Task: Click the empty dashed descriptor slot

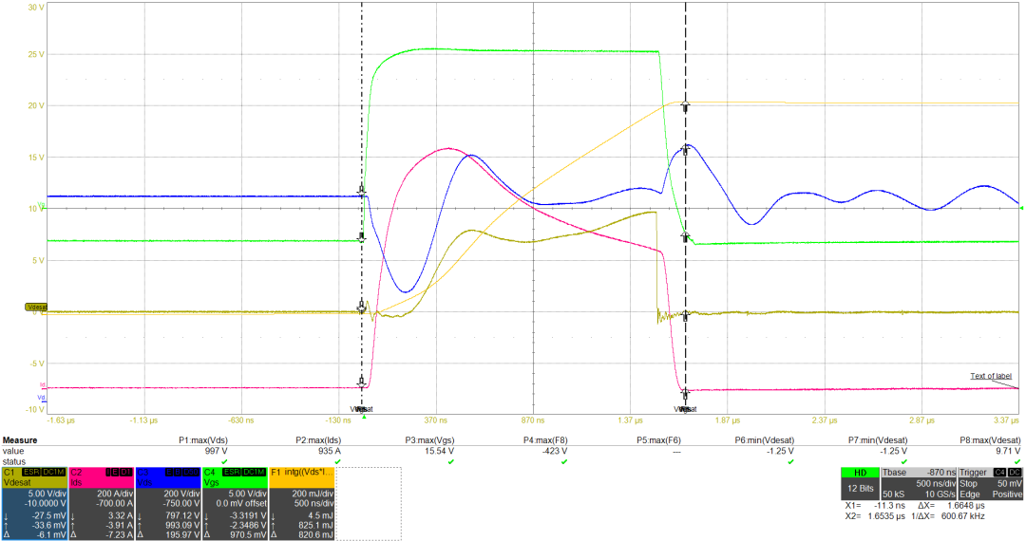Action: point(369,503)
